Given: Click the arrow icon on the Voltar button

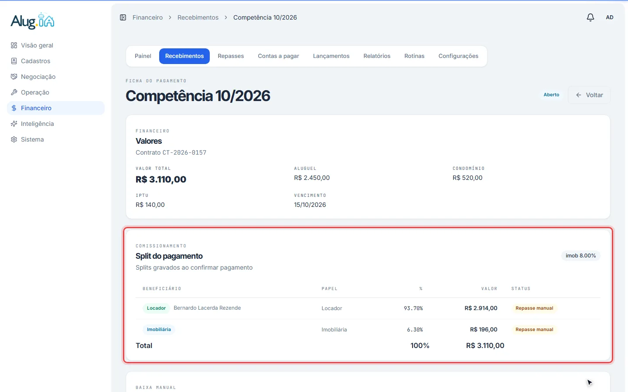Looking at the screenshot, I should (x=579, y=95).
